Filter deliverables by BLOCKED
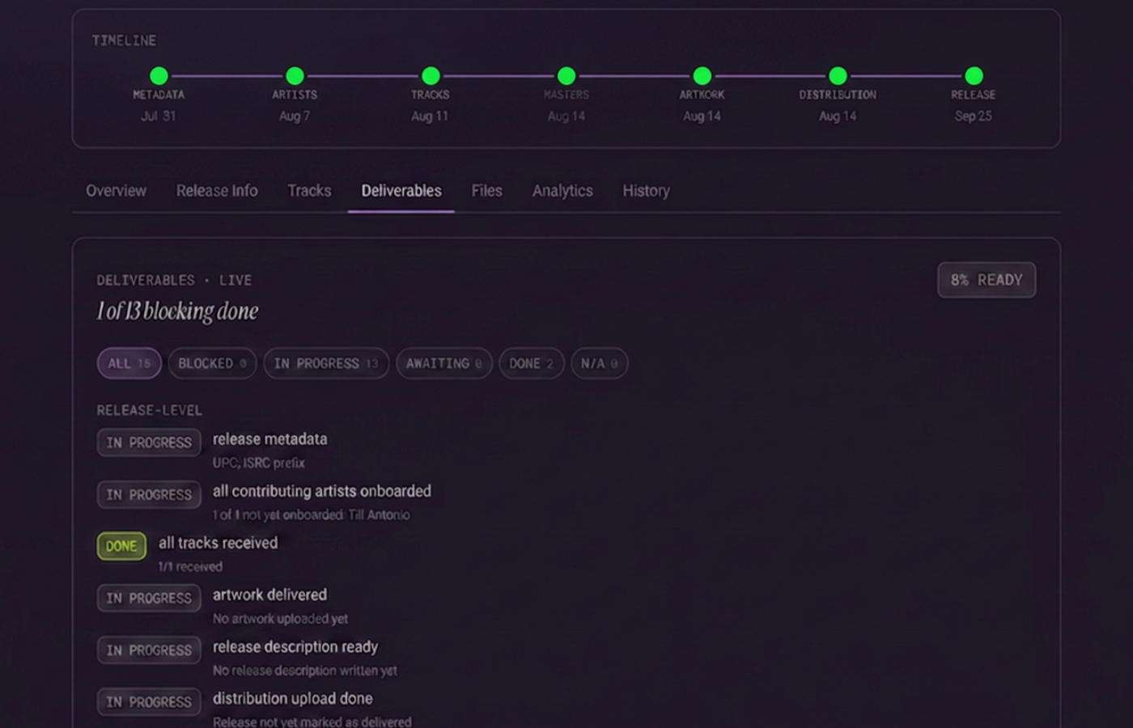This screenshot has height=728, width=1133. (212, 363)
